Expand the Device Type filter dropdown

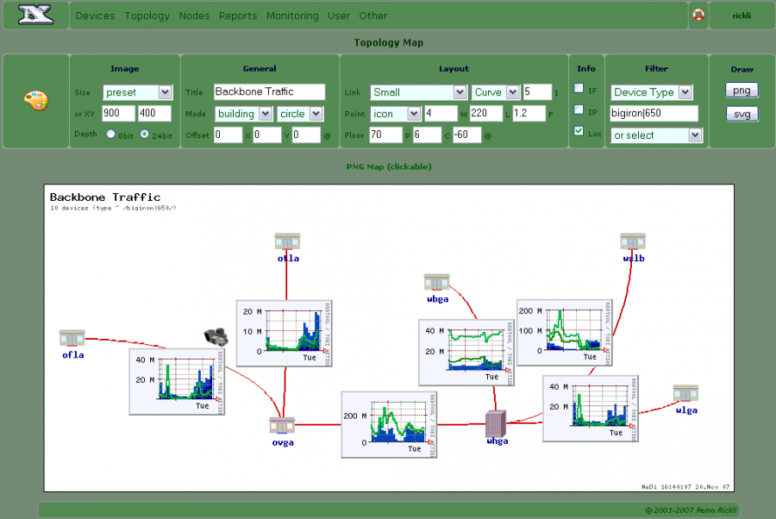[651, 92]
